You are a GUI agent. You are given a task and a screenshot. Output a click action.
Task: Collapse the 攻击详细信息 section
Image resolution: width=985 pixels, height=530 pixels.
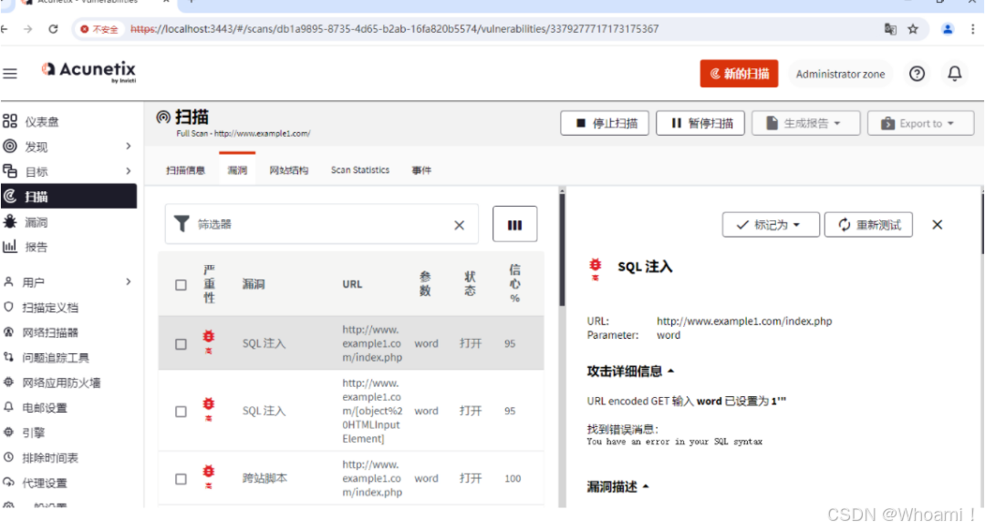coord(630,372)
